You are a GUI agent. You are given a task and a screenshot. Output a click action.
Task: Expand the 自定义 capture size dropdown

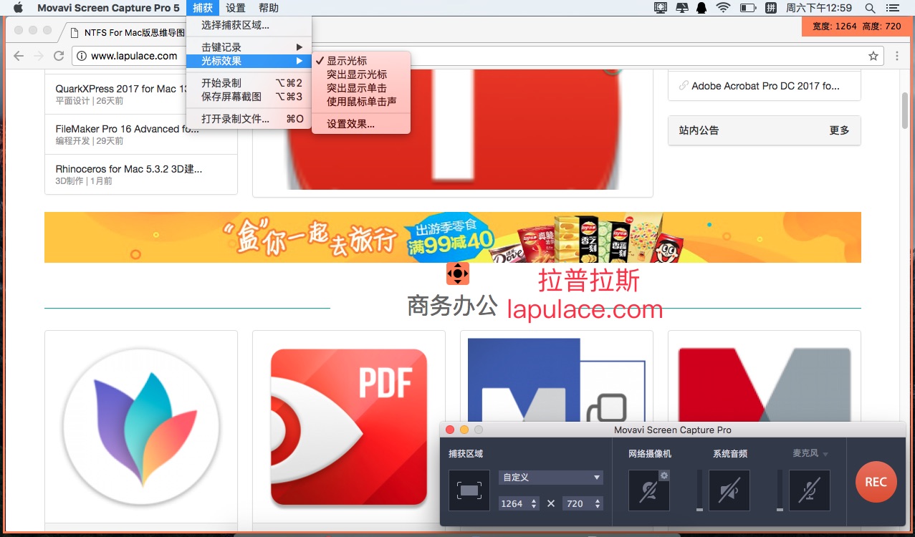pos(550,478)
